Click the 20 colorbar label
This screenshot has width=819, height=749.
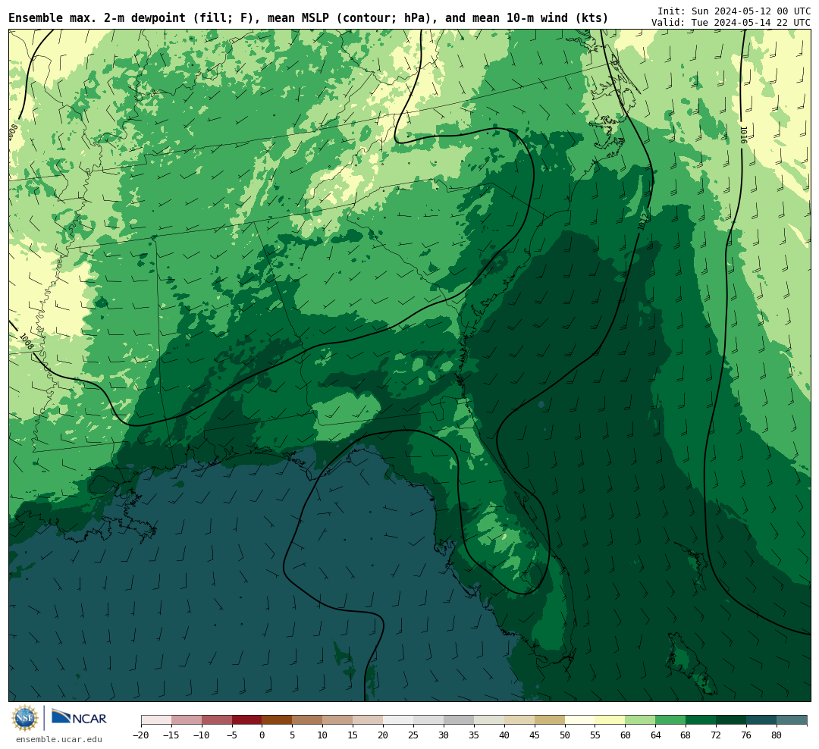tap(384, 735)
